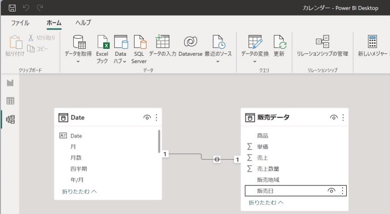Expand the Data ハブ dropdown arrow
This screenshot has width=390, height=214.
coord(124,61)
